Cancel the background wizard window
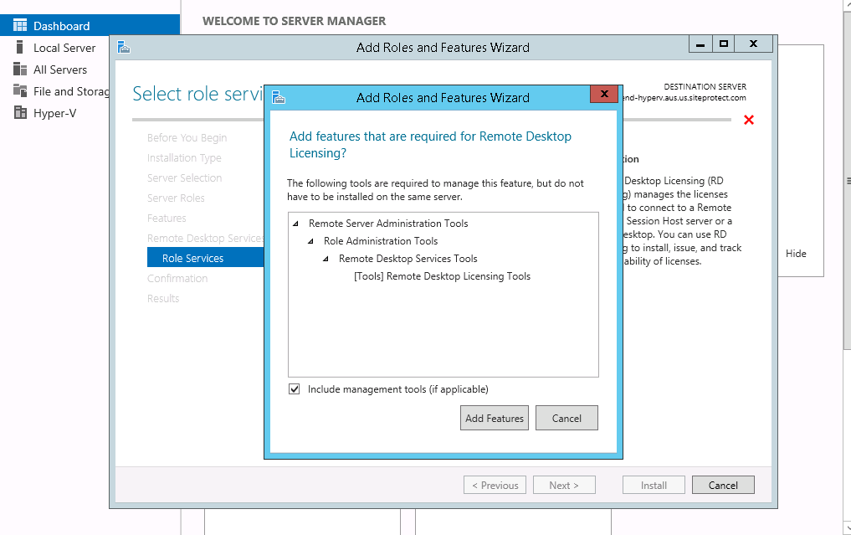 tap(723, 485)
